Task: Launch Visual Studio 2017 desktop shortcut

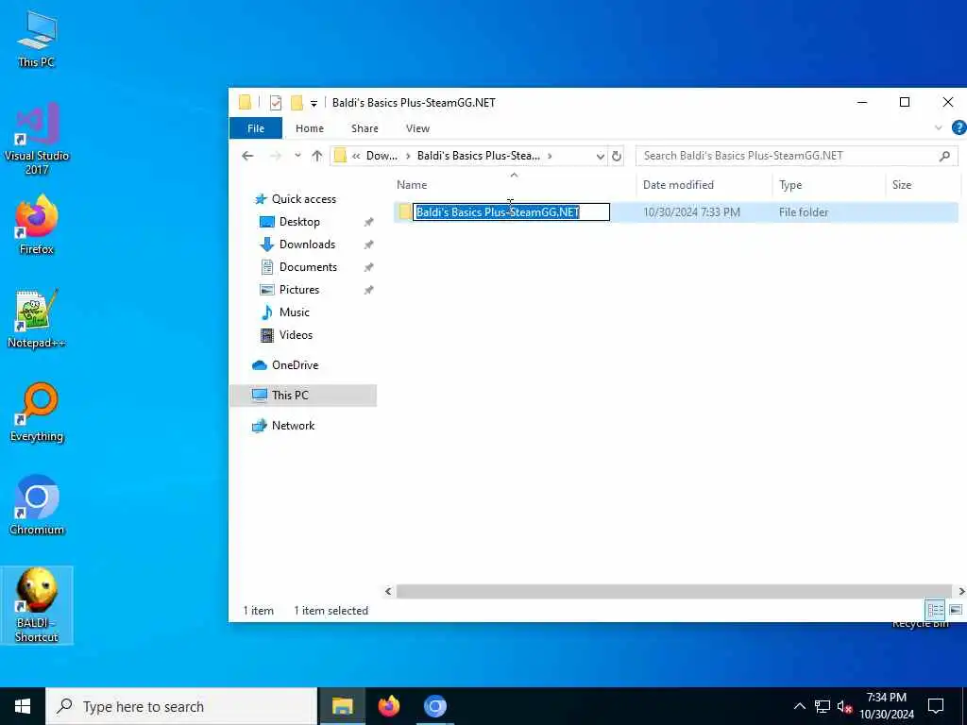Action: coord(37,138)
